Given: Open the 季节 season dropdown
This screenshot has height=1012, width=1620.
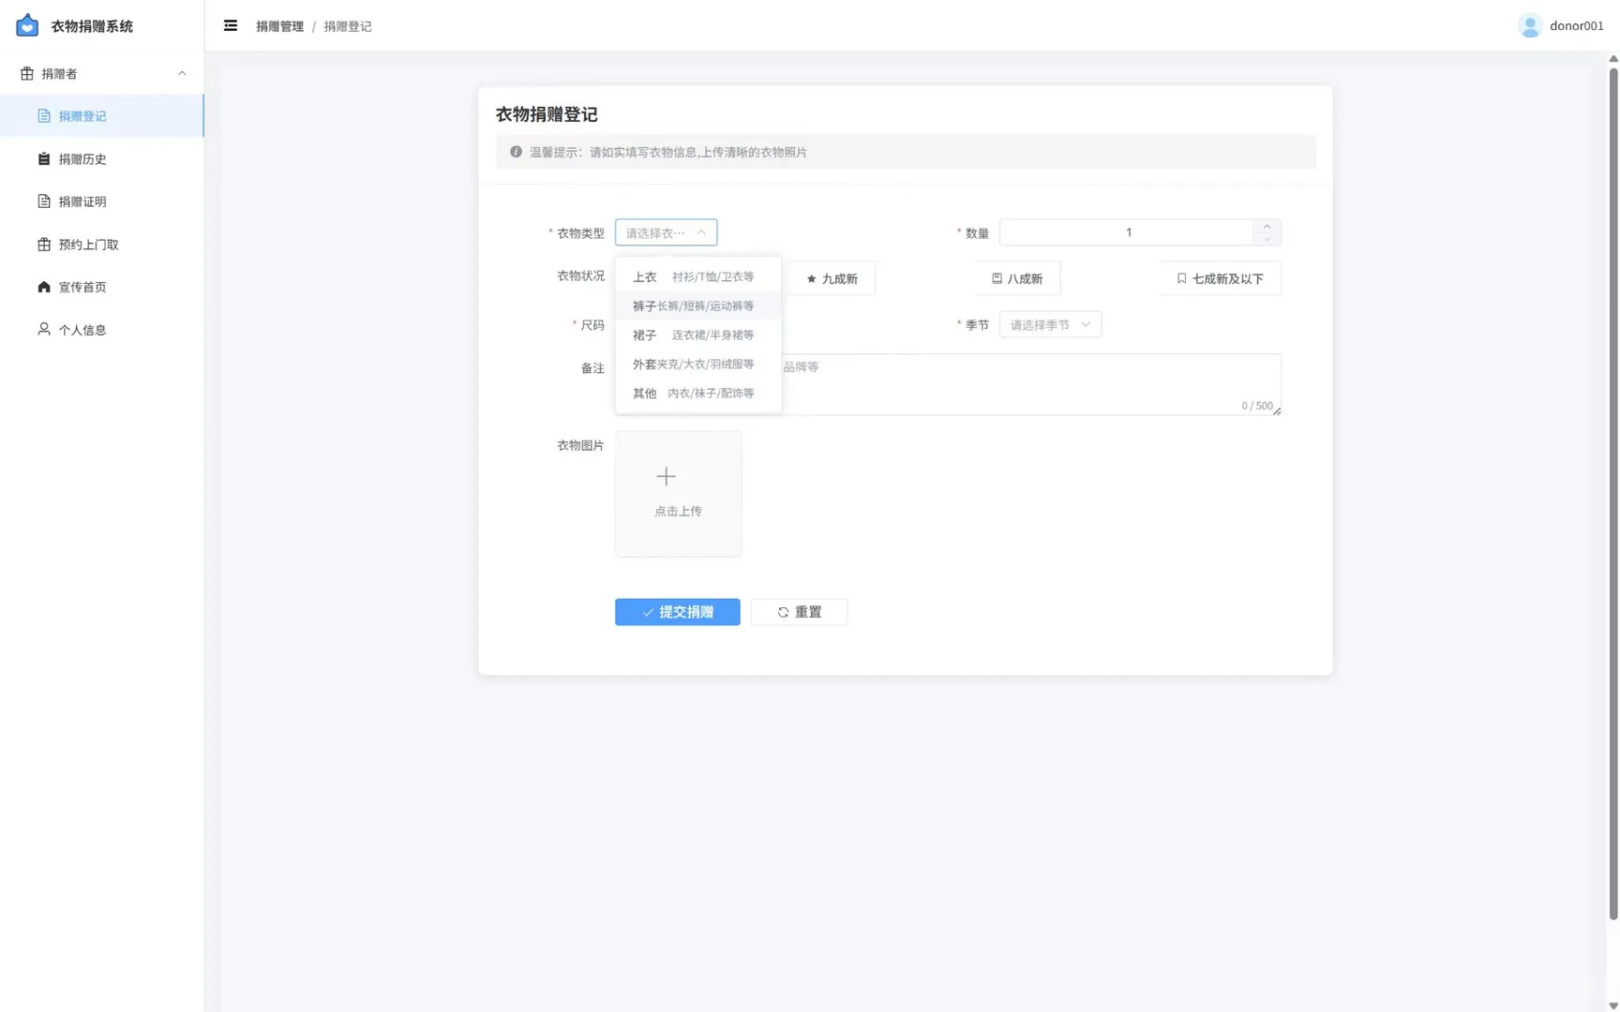Looking at the screenshot, I should pyautogui.click(x=1049, y=324).
